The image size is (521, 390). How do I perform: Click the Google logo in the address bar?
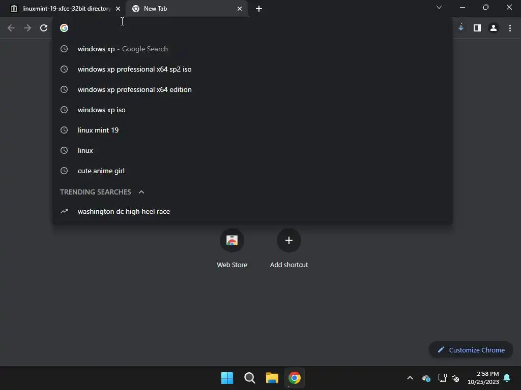64,28
